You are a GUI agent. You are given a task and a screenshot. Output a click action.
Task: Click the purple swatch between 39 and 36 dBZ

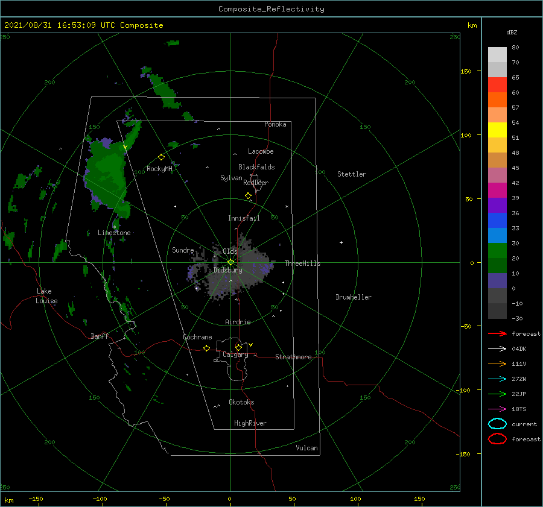pyautogui.click(x=497, y=206)
